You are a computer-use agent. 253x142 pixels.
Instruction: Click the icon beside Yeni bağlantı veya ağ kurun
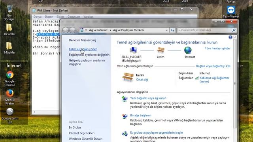(x=125, y=99)
